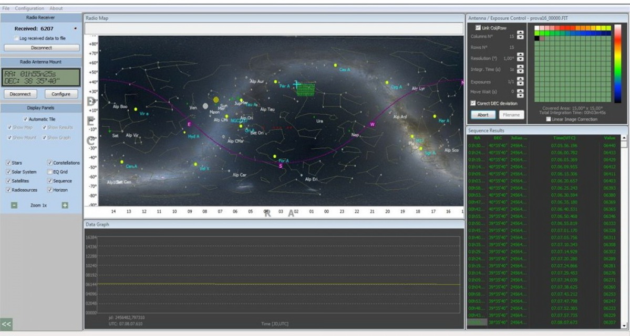
Task: Increase the Exposures value
Action: click(x=520, y=79)
